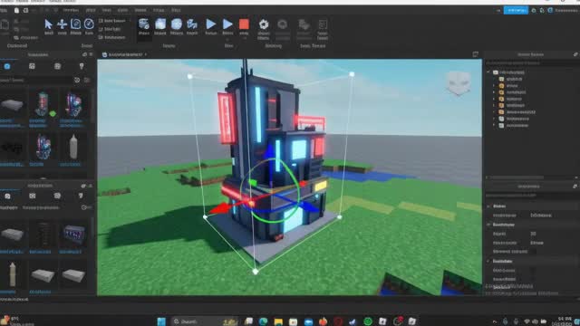Click the second blue play triangle
This screenshot has width=580, height=326.
tap(227, 24)
